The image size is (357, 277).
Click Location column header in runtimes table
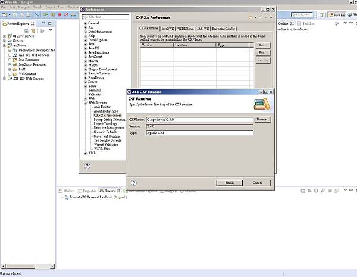(195, 45)
